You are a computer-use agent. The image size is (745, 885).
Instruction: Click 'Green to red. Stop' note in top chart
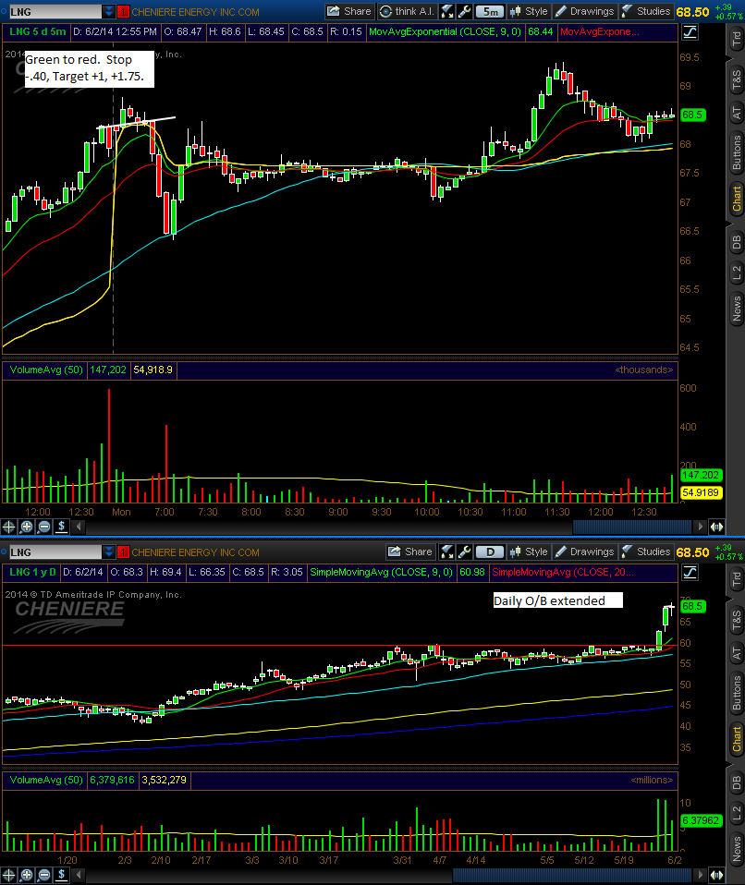point(90,67)
